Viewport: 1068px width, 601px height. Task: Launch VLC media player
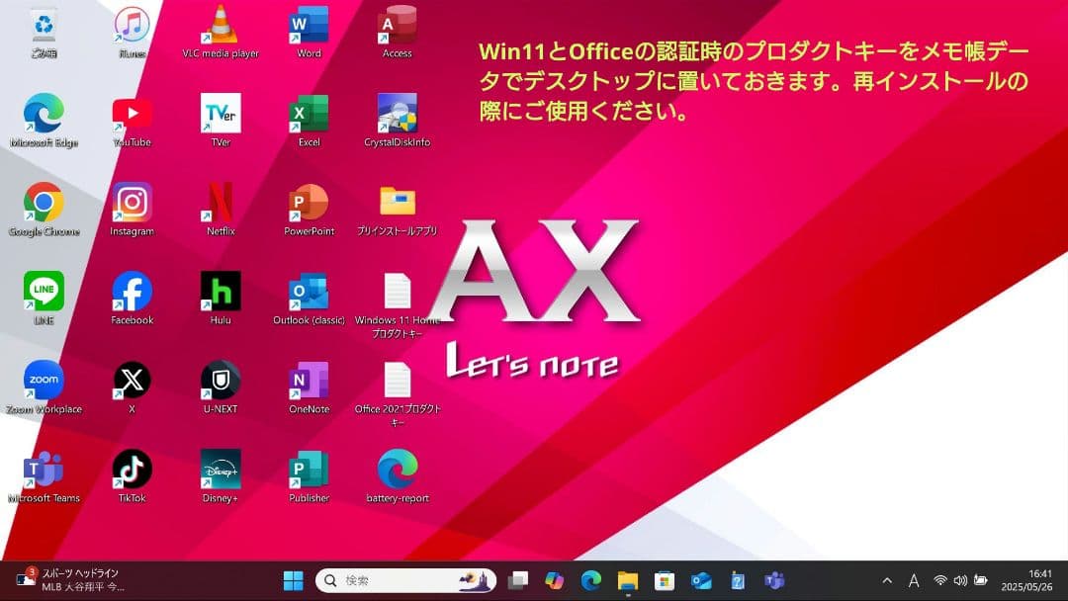221,25
